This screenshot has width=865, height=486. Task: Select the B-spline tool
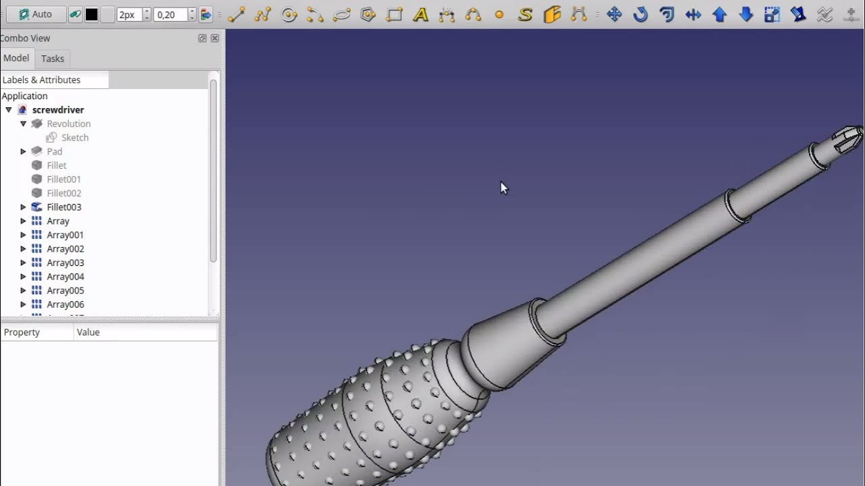coord(473,14)
